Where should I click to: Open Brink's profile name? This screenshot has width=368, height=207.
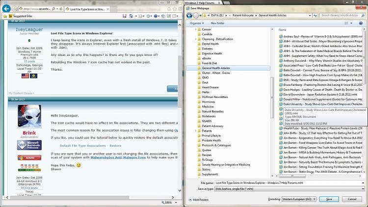click(x=29, y=133)
